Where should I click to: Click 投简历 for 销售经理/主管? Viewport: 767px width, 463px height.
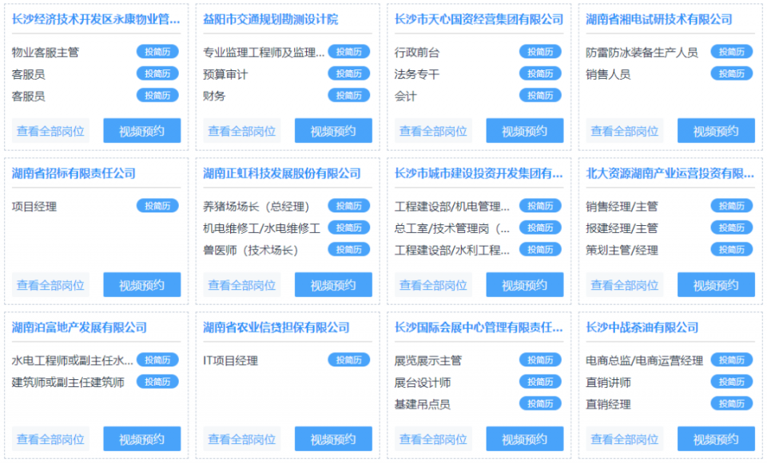[731, 206]
